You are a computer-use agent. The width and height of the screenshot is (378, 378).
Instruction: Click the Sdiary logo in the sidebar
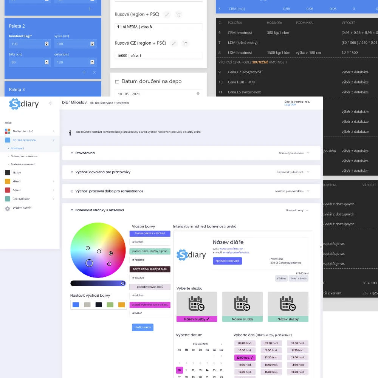pyautogui.click(x=24, y=104)
